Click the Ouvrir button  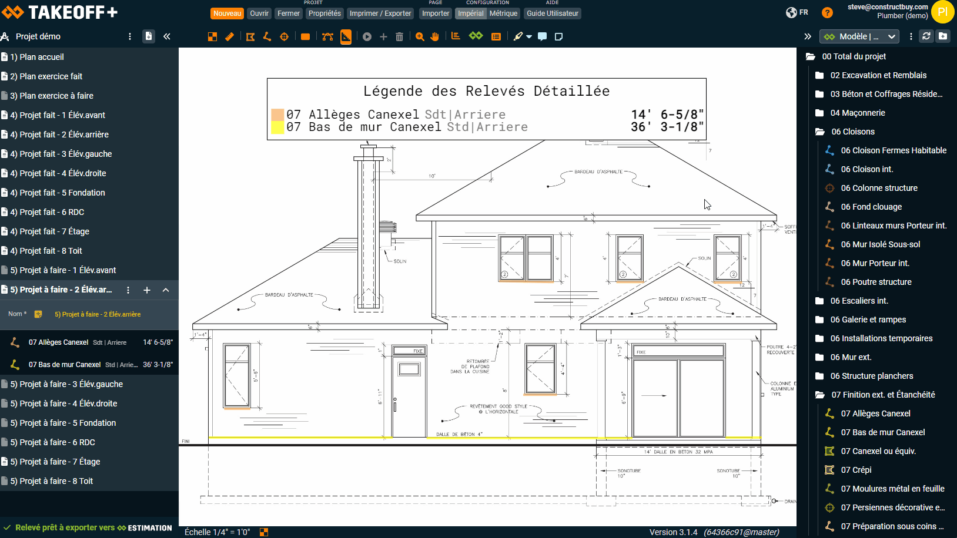pyautogui.click(x=259, y=14)
